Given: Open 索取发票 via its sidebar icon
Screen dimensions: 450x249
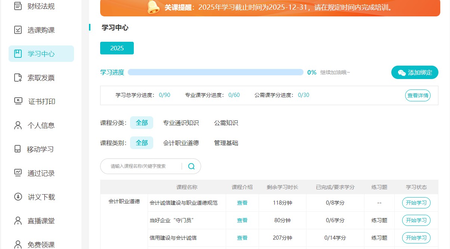Looking at the screenshot, I should tap(17, 78).
